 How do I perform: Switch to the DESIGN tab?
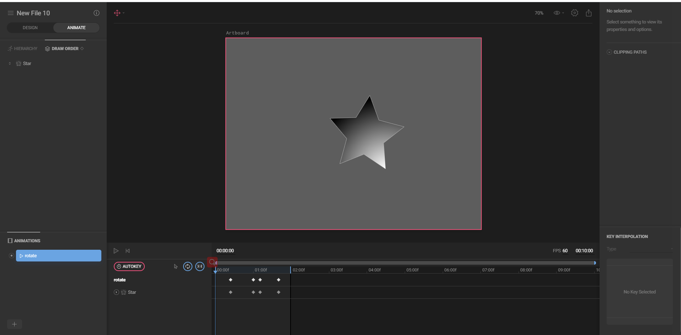(30, 28)
